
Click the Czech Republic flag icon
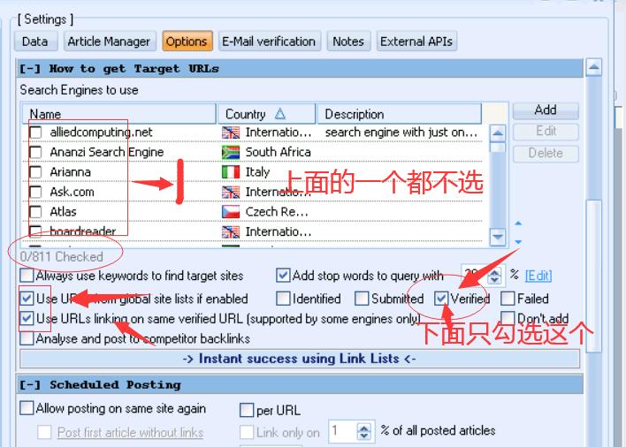tap(231, 212)
